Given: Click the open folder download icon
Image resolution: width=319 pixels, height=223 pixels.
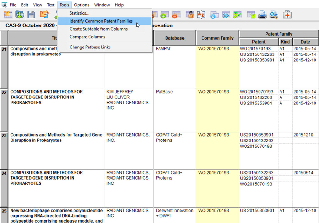Looking at the screenshot, I should pyautogui.click(x=20, y=15).
